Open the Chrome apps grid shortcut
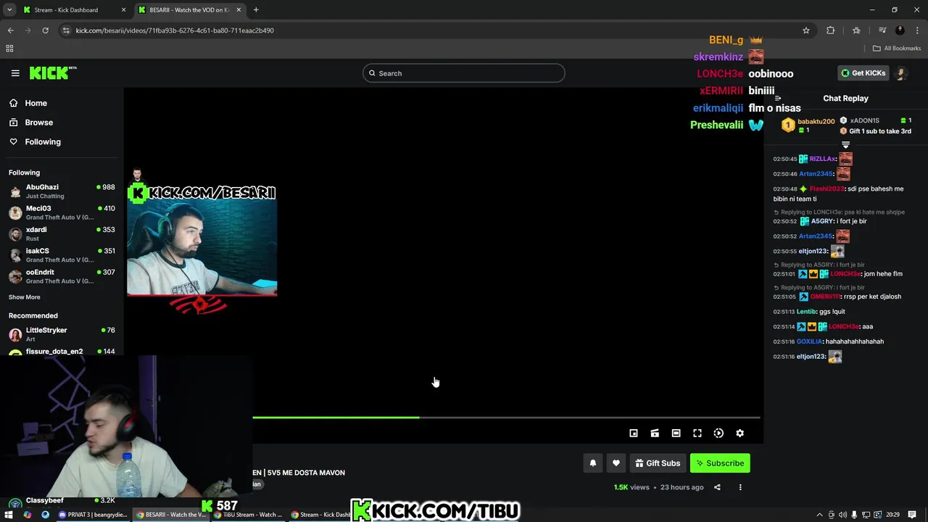928x522 pixels. click(x=9, y=49)
